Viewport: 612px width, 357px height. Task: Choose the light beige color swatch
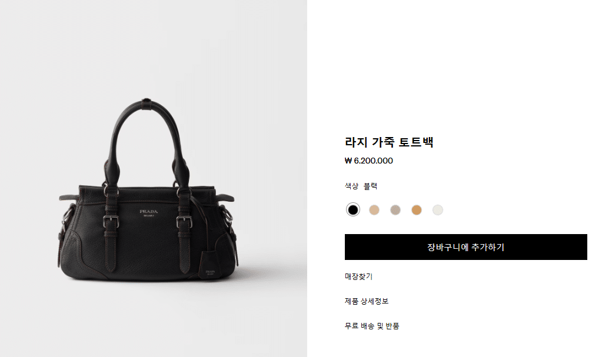(374, 210)
